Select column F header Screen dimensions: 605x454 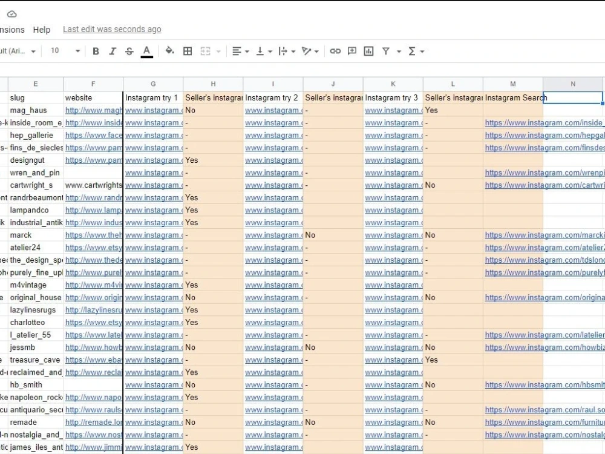(93, 84)
